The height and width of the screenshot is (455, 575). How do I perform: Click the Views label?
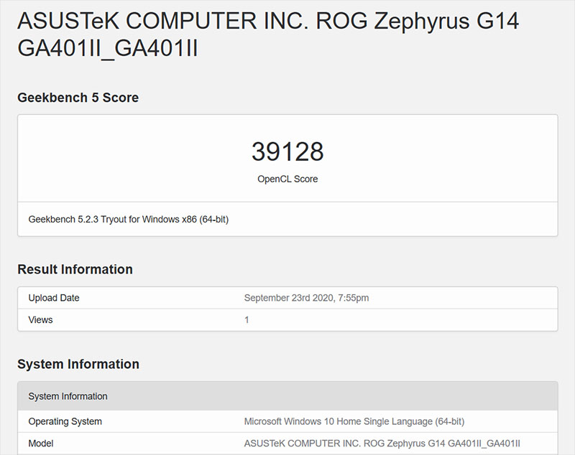40,320
